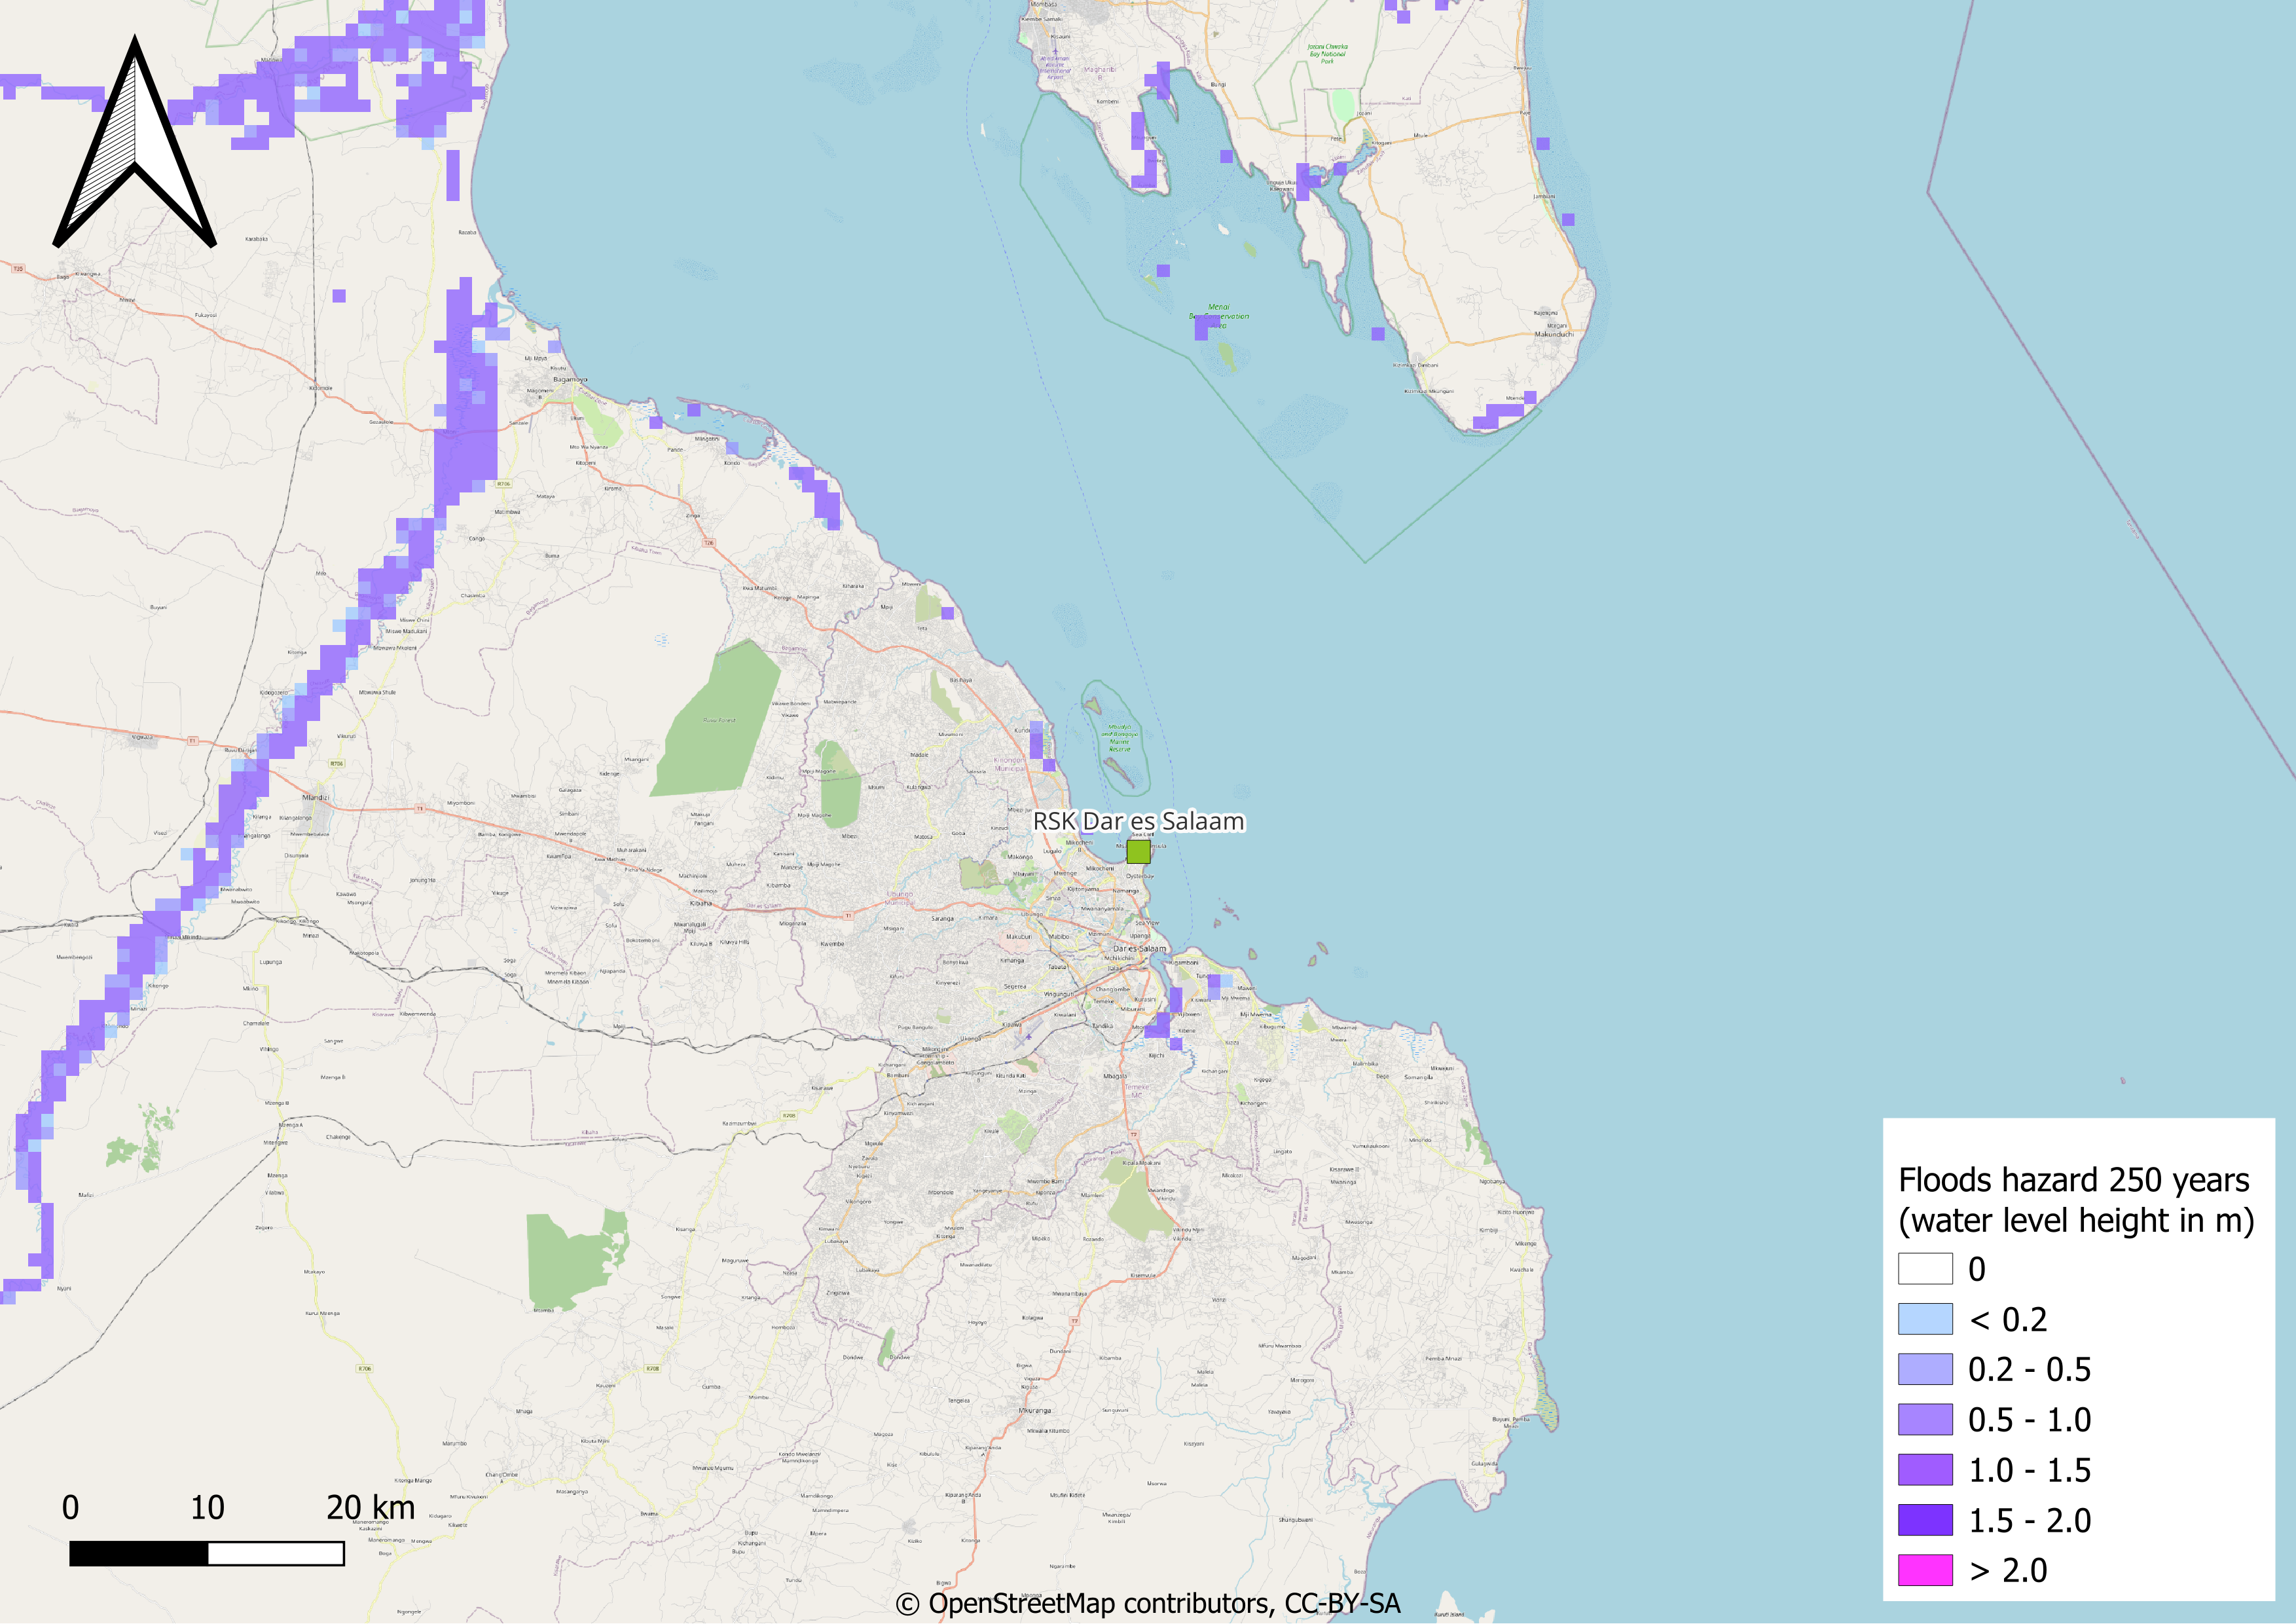Click the 'Mwananyamala' neighbourhood label

click(x=1102, y=909)
